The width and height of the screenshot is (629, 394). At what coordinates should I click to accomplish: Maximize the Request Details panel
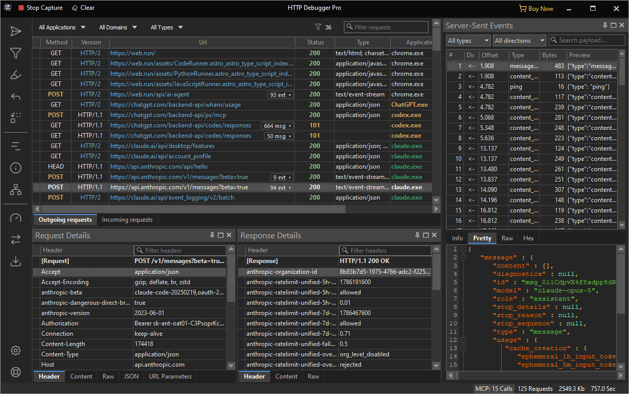[221, 235]
